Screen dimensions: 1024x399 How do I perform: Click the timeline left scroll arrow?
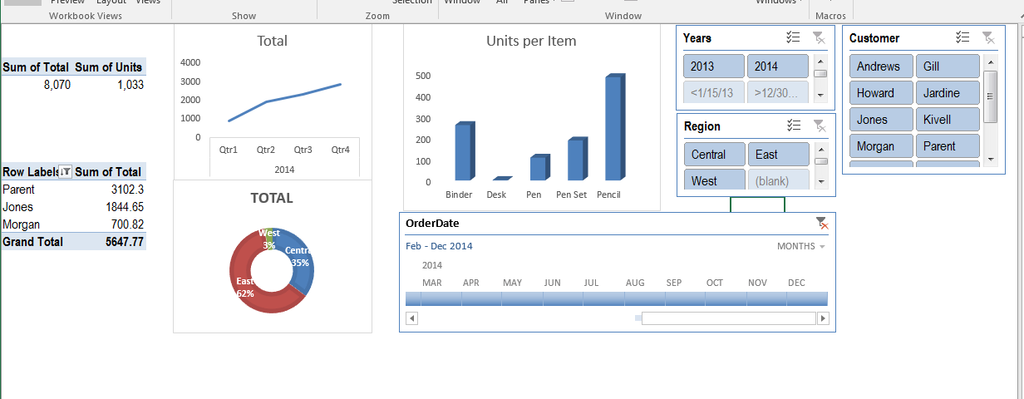click(x=411, y=318)
